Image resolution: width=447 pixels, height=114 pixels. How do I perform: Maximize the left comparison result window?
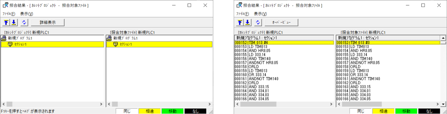[189, 5]
